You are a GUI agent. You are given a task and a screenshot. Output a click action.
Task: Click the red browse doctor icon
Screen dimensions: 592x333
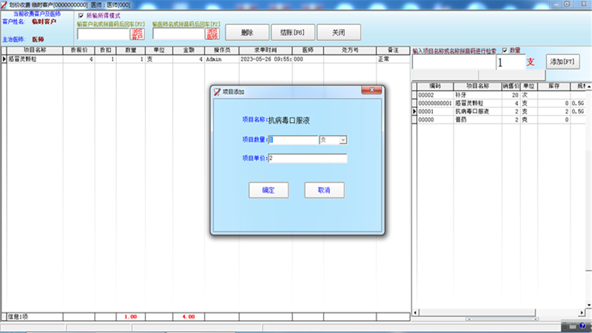[212, 34]
